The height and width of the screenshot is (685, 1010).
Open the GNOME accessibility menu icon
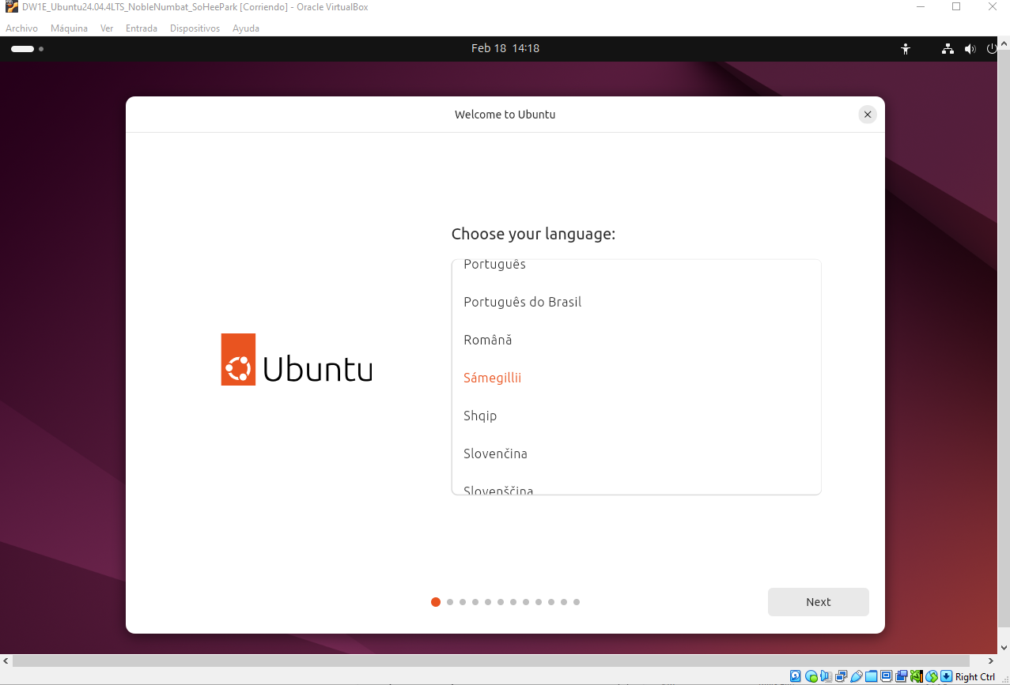click(x=906, y=49)
